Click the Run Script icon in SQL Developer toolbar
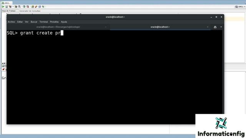246x138 pixels. tap(7, 7)
